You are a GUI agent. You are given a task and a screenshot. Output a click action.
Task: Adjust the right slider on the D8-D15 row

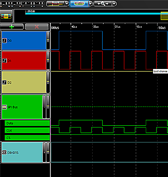(x=48, y=152)
